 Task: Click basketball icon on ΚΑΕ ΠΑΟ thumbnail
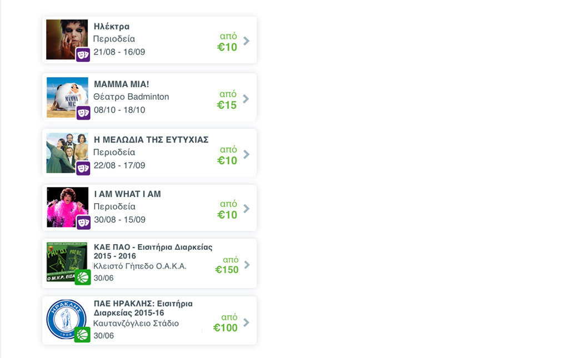pyautogui.click(x=83, y=278)
